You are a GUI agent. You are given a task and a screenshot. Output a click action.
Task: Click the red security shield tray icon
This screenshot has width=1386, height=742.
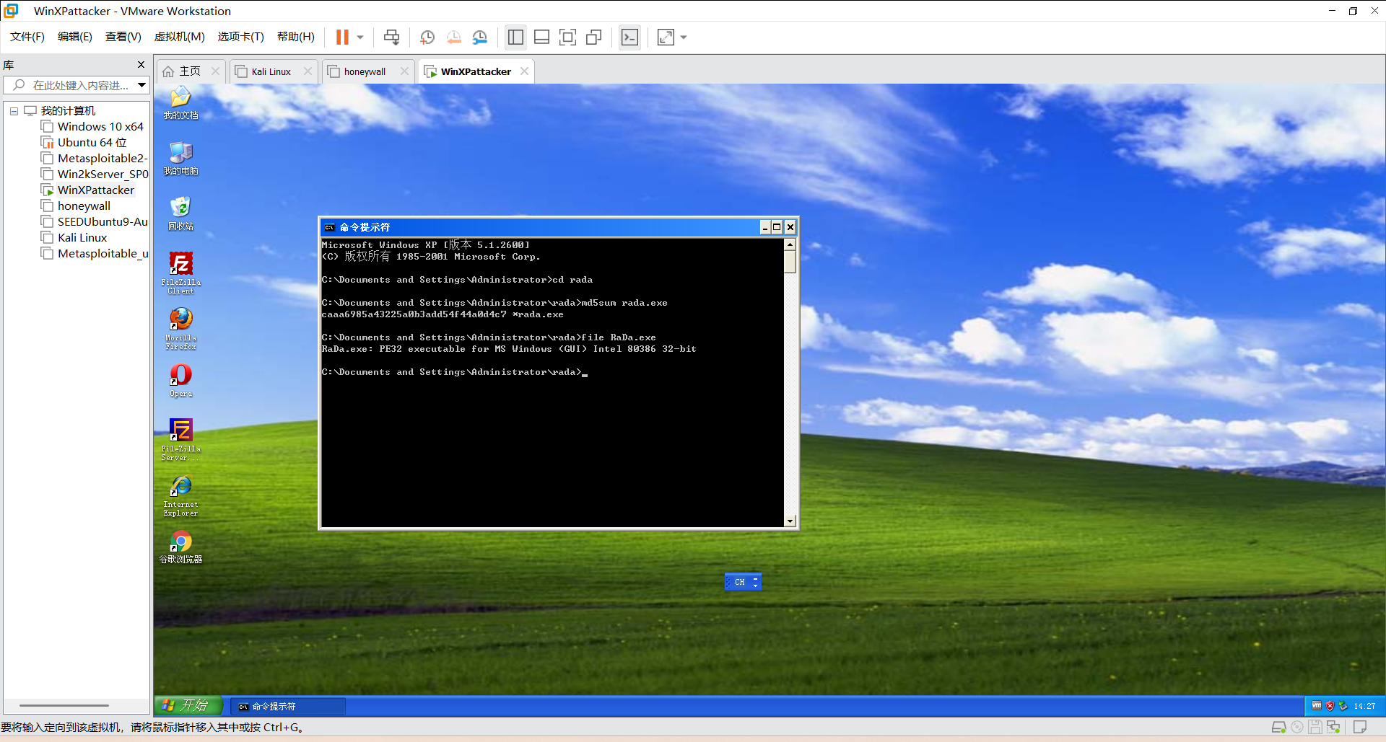coord(1330,706)
